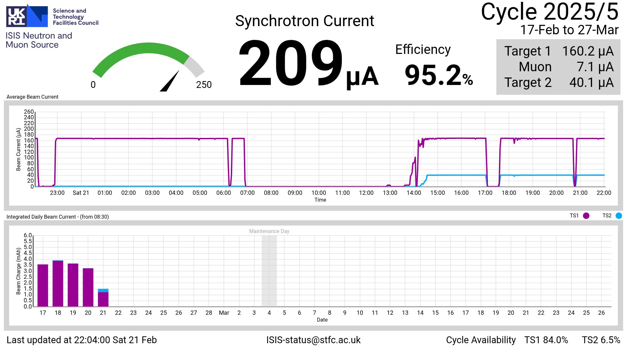Screen dimensions: 627x353
Task: Click the ISIS-status@stfc.ac.uk email address
Action: [313, 340]
